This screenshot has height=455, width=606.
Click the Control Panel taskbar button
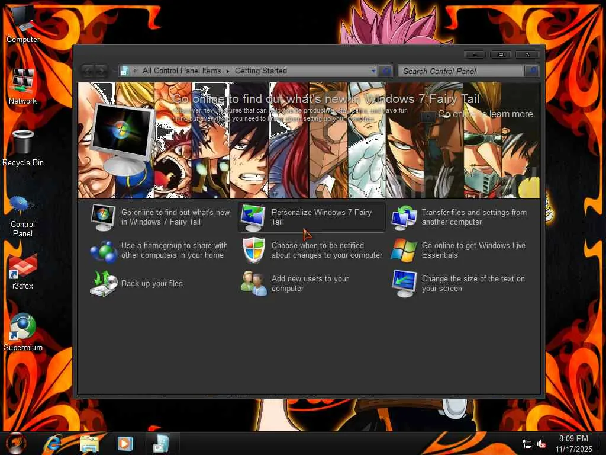(161, 443)
